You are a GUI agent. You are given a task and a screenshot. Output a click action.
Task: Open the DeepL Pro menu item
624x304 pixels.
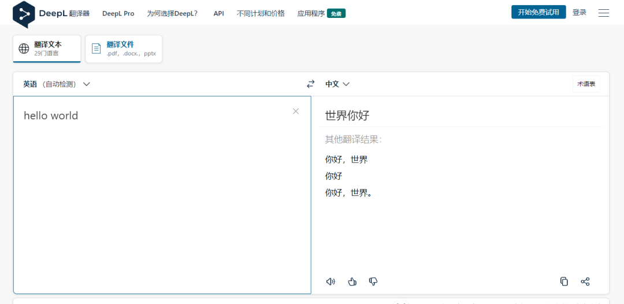(118, 13)
